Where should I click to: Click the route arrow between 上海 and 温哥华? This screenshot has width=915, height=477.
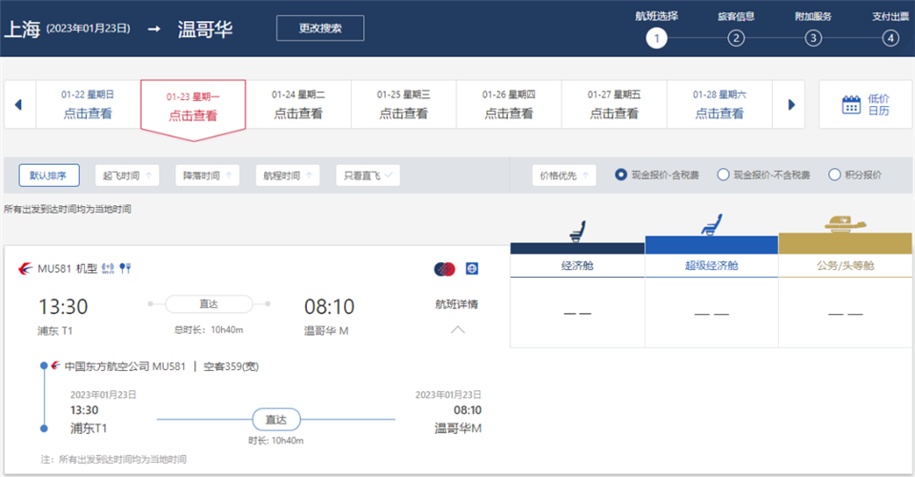(154, 29)
